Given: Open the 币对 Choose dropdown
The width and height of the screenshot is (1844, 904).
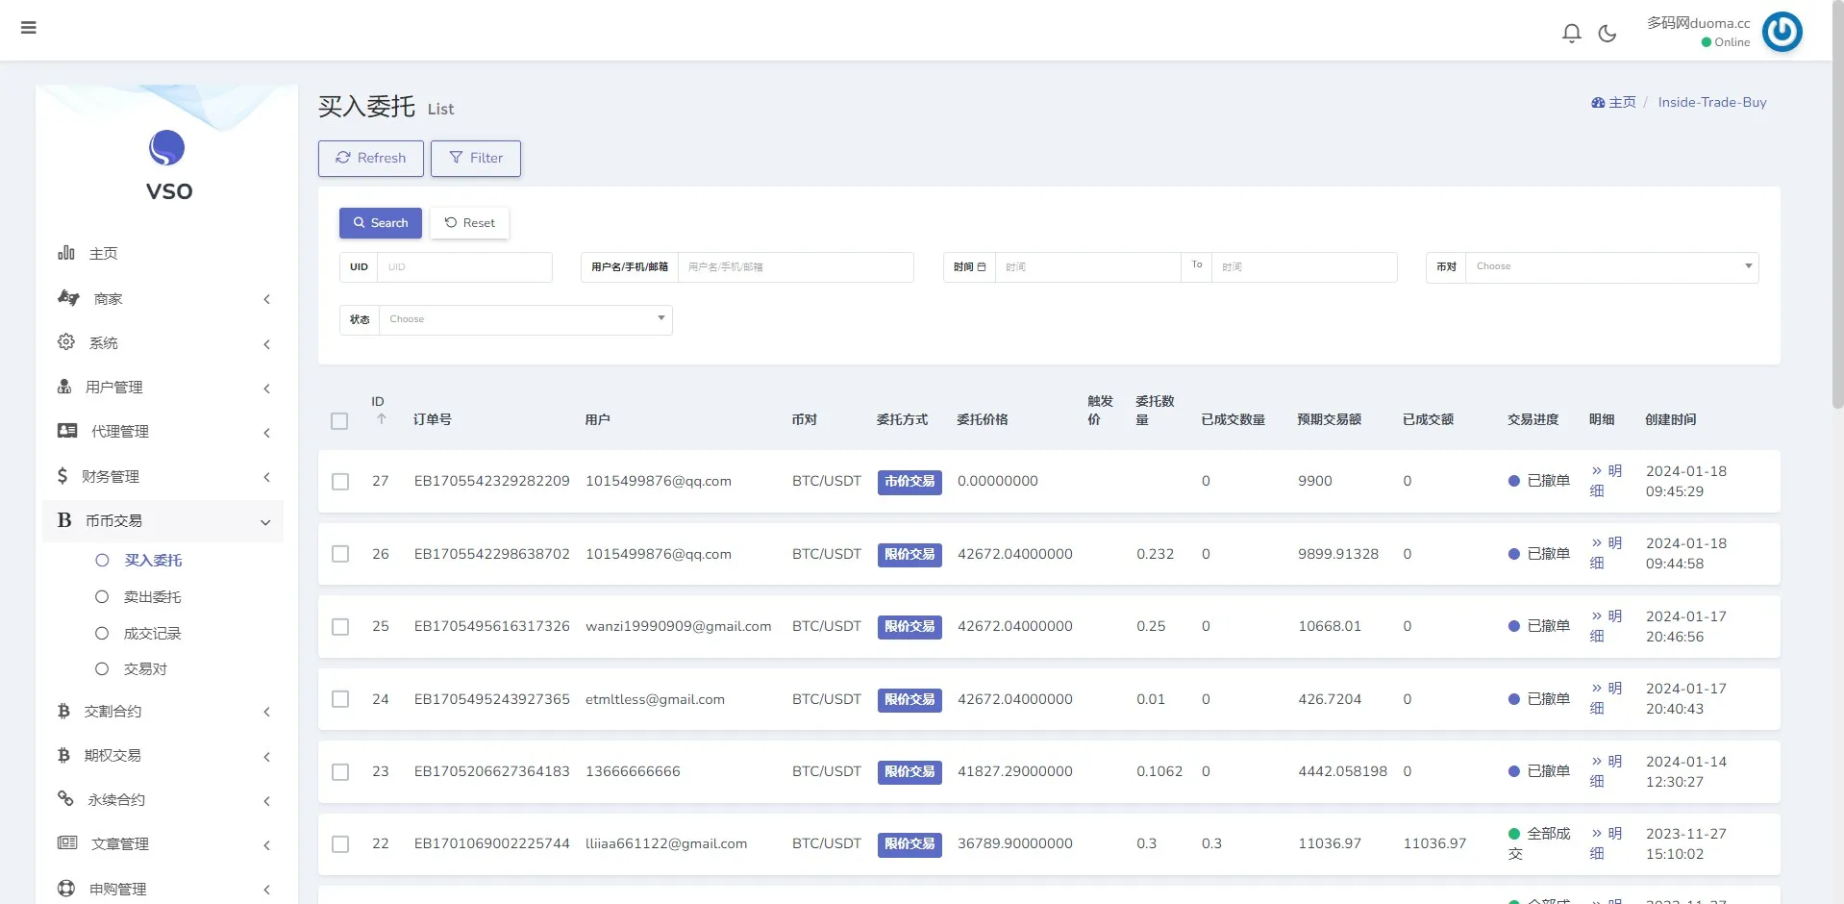Looking at the screenshot, I should click(1611, 266).
